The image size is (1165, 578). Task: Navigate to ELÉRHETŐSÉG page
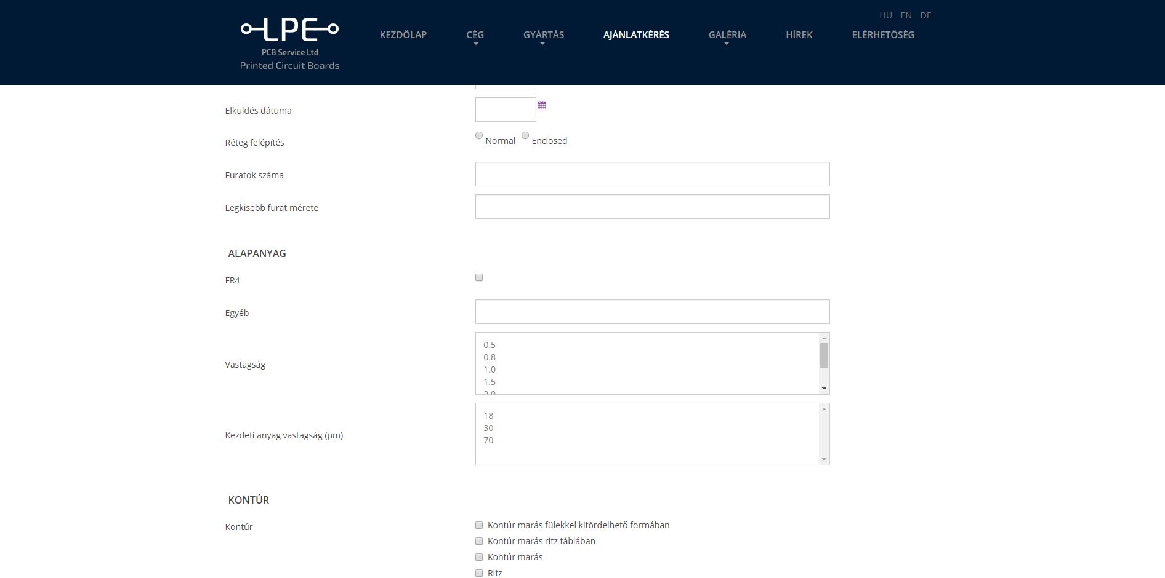click(882, 35)
